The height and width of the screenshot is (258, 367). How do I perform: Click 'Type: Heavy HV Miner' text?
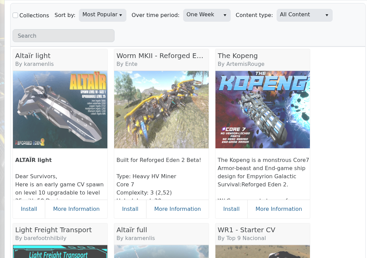point(146,177)
